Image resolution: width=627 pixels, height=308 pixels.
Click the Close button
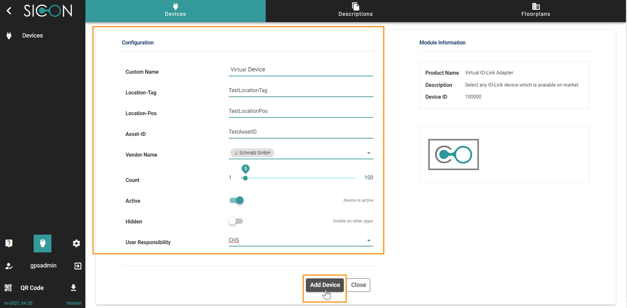pyautogui.click(x=358, y=285)
